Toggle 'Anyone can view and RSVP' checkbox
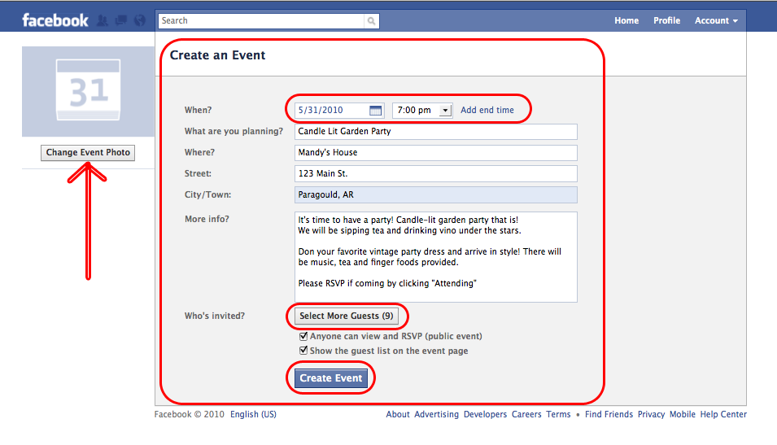This screenshot has height=445, width=777. 303,336
